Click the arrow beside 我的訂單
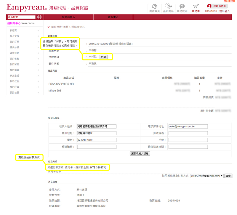Image resolution: width=237 pixels, height=215 pixels. pyautogui.click(x=38, y=42)
